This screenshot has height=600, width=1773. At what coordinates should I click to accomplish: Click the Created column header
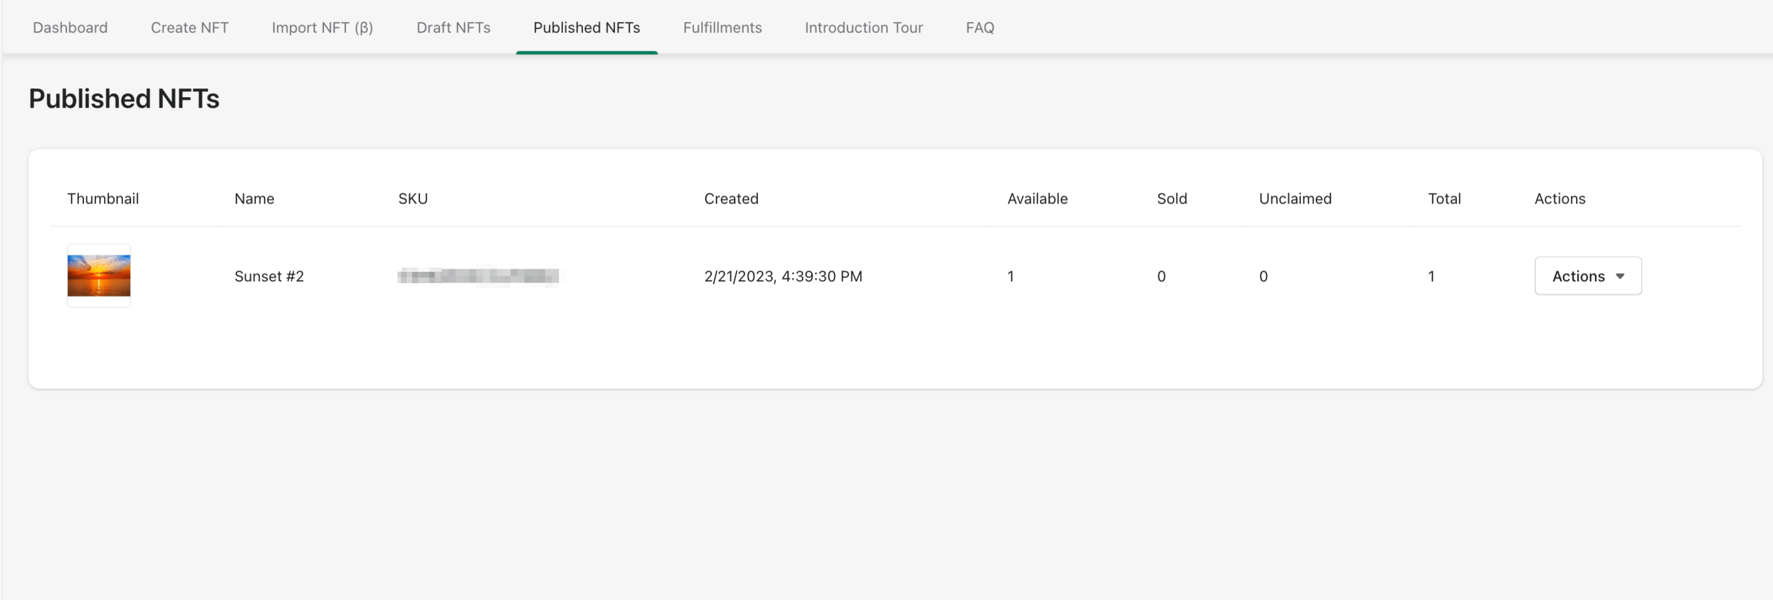730,199
